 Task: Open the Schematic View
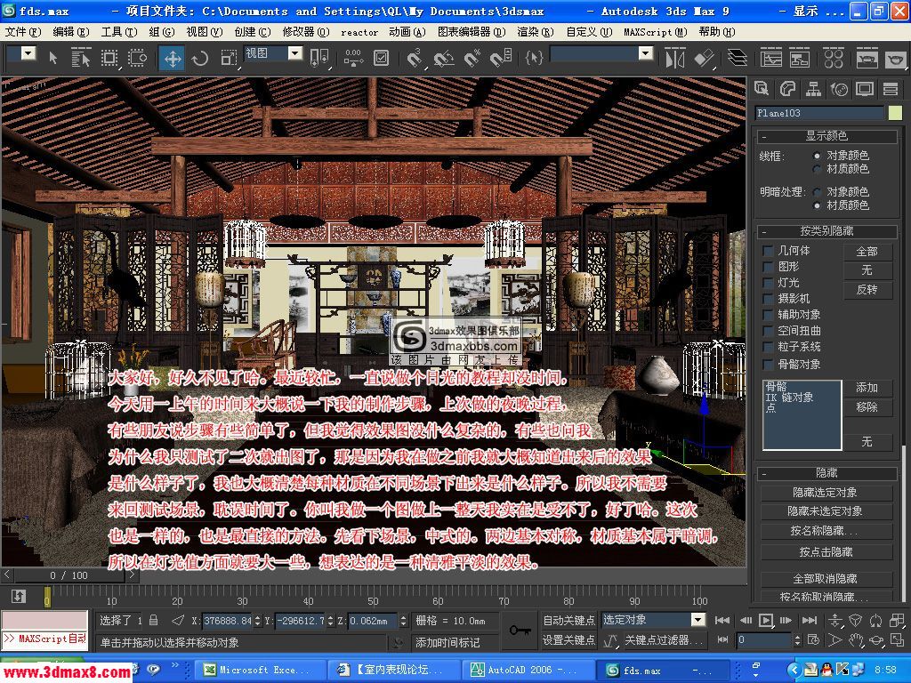click(x=800, y=58)
